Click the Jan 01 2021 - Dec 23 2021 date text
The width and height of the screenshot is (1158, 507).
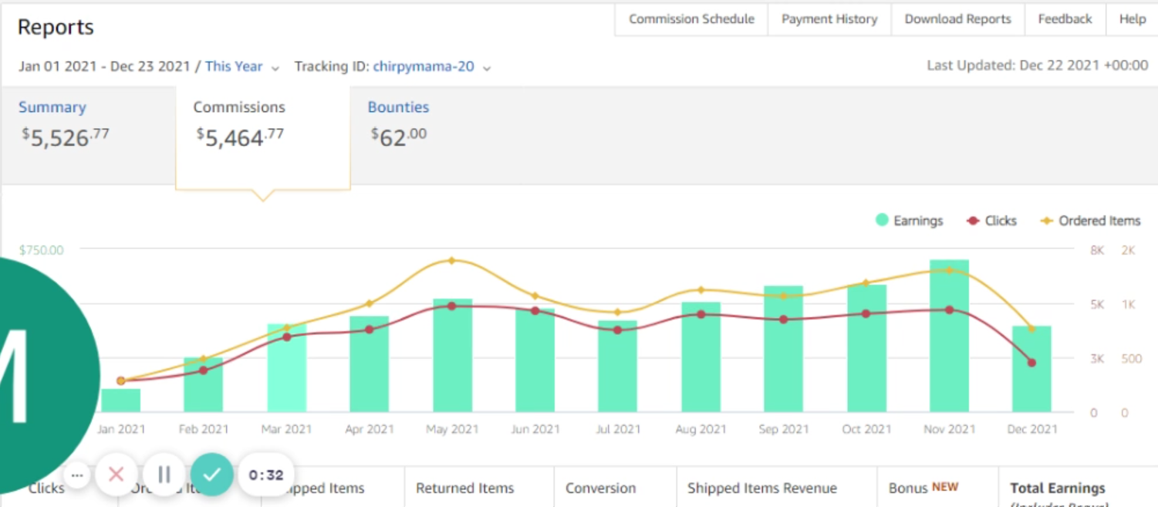pos(104,66)
